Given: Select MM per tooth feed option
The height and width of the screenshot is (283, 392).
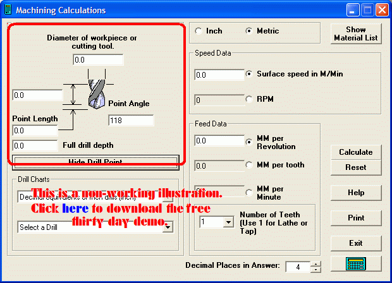Looking at the screenshot, I should pos(248,165).
